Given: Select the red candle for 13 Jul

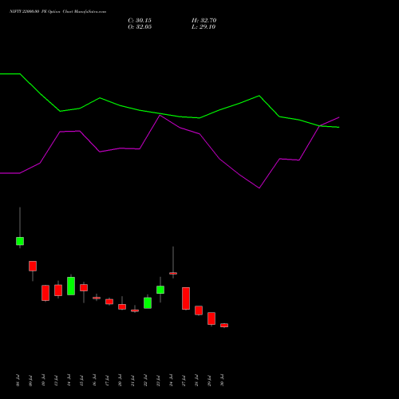Looking at the screenshot, I should (58, 290).
